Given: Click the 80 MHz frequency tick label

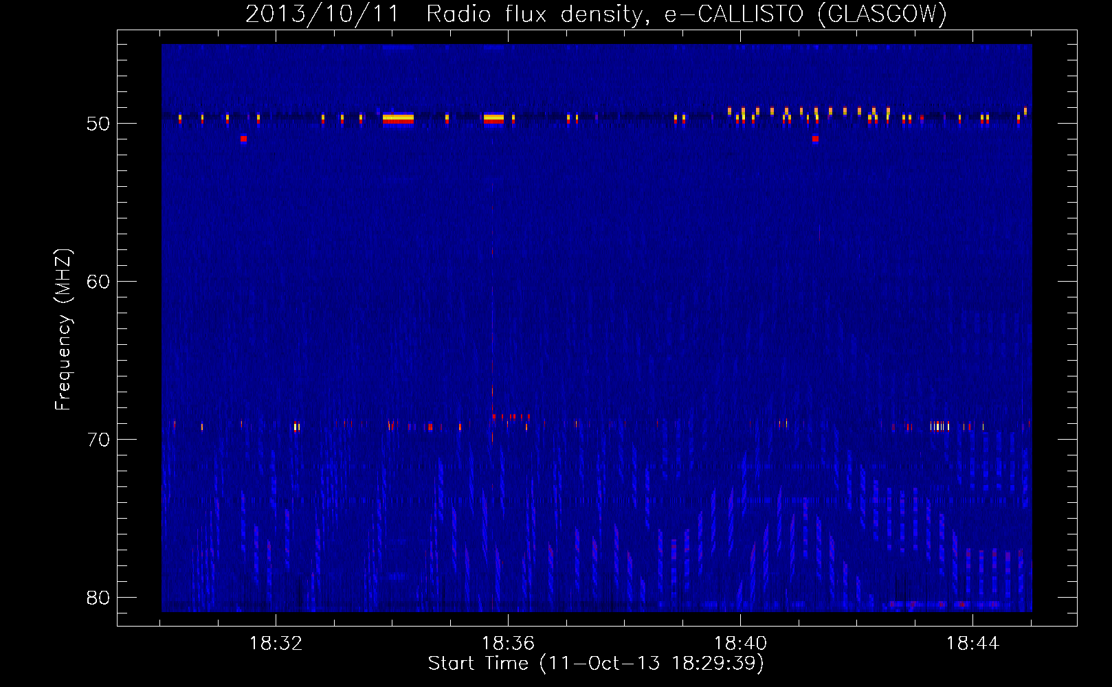Looking at the screenshot, I should coord(98,598).
